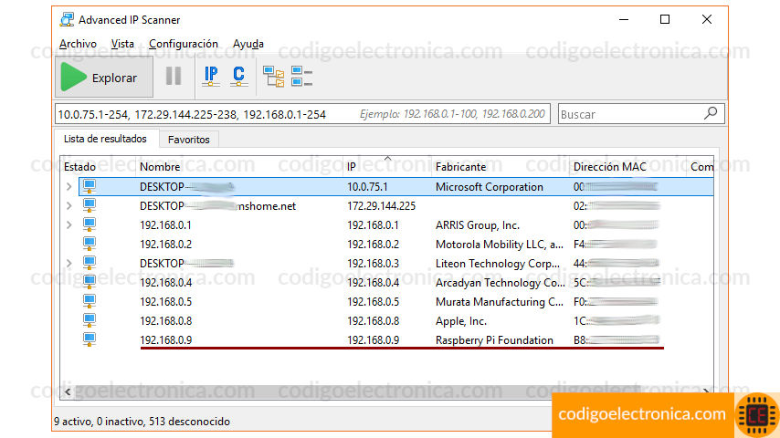This screenshot has width=780, height=438.
Task: Click computer icon in the 192.168.0.9 row
Action: tap(90, 340)
